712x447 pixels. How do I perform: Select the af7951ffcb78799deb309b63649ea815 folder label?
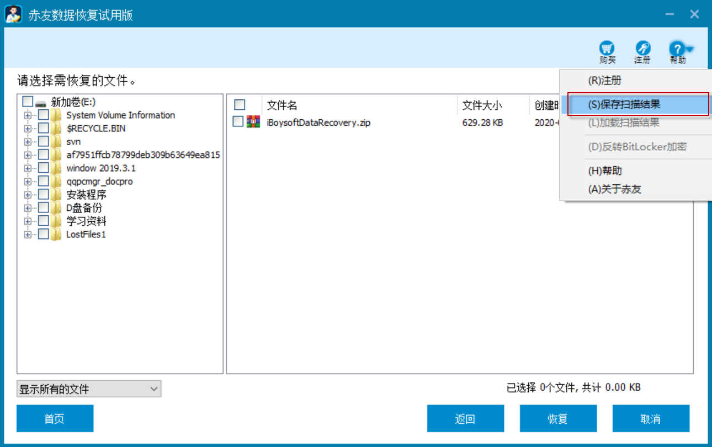point(143,155)
